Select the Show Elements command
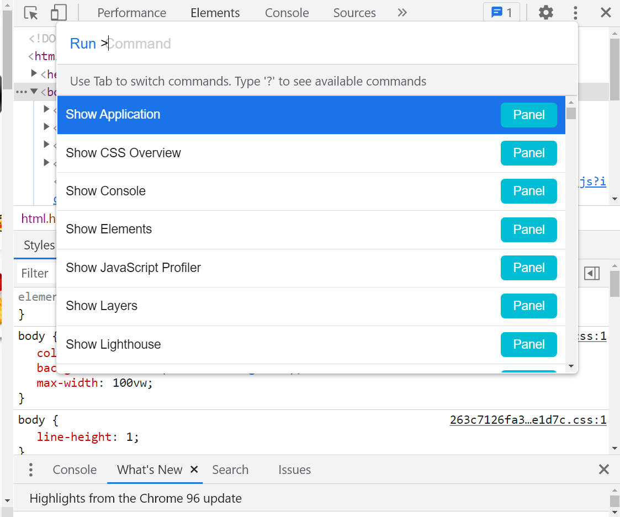 coord(311,230)
